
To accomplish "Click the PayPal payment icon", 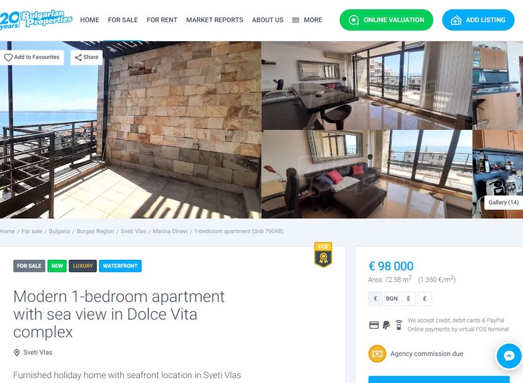I will (386, 325).
